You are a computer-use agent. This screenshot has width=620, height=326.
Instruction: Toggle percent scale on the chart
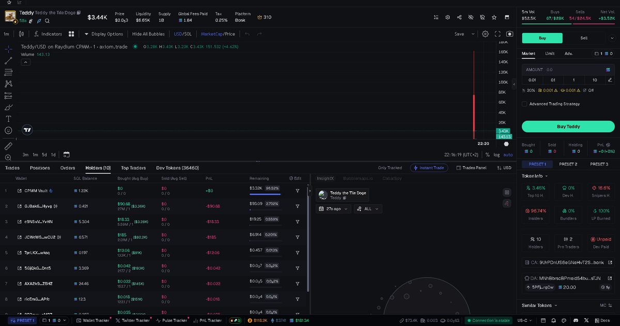click(488, 154)
